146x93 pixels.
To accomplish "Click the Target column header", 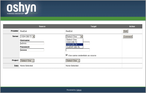I will [94, 26].
